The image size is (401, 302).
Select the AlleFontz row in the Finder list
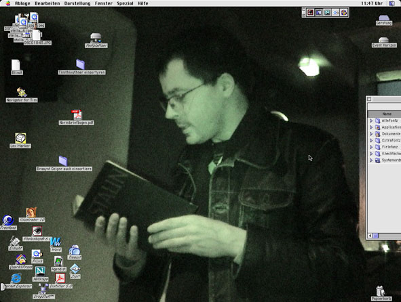click(385, 121)
